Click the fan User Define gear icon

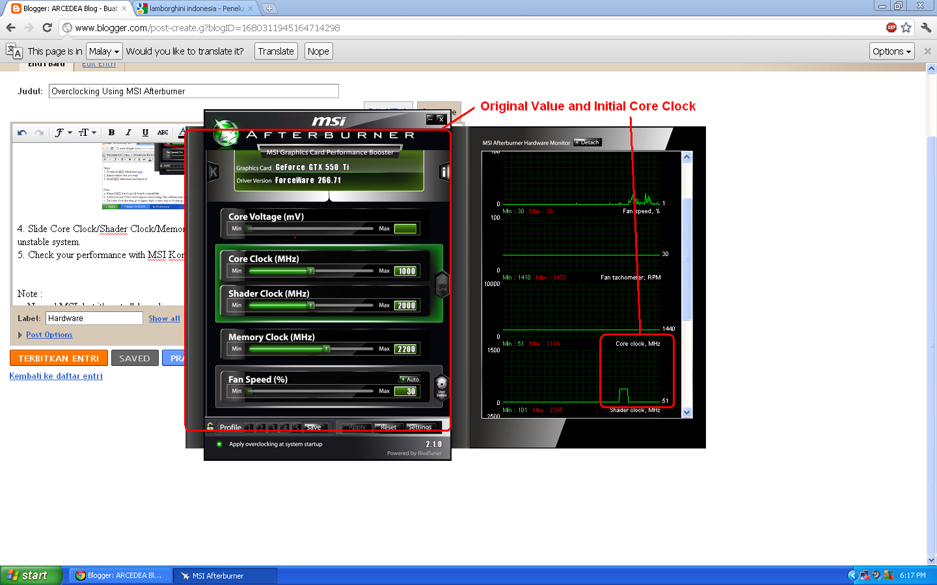pos(442,386)
